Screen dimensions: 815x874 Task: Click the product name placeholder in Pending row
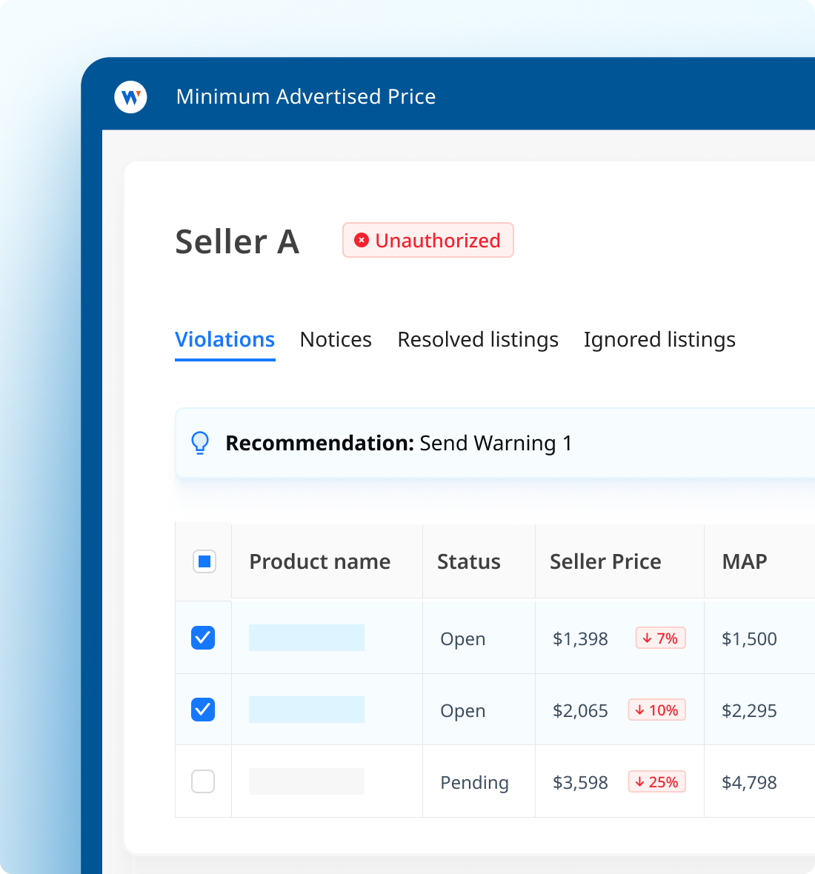(x=307, y=781)
